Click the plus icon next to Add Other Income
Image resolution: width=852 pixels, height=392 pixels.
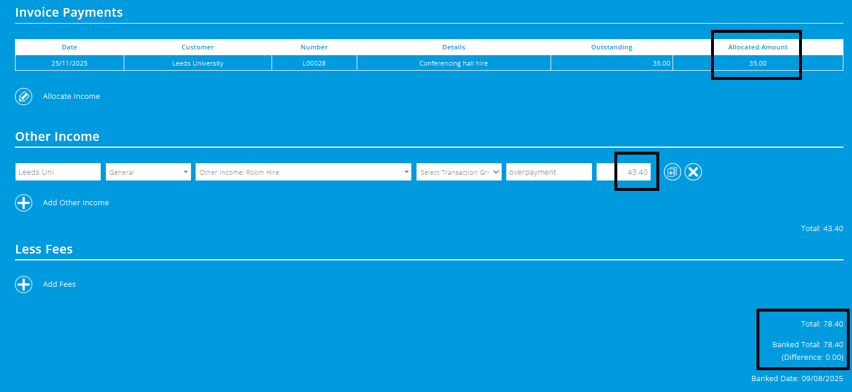point(24,202)
